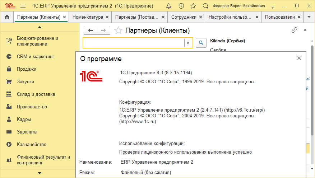The width and height of the screenshot is (315, 178).
Task: Switch to Пользователи tab
Action: pyautogui.click(x=280, y=17)
